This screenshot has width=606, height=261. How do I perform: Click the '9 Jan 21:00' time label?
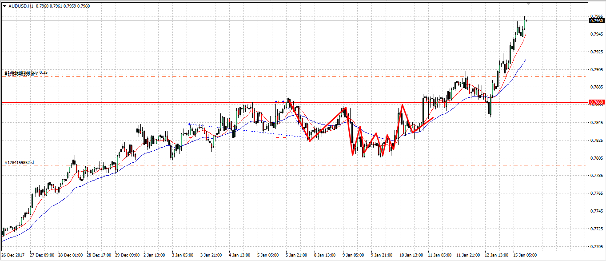click(382, 255)
